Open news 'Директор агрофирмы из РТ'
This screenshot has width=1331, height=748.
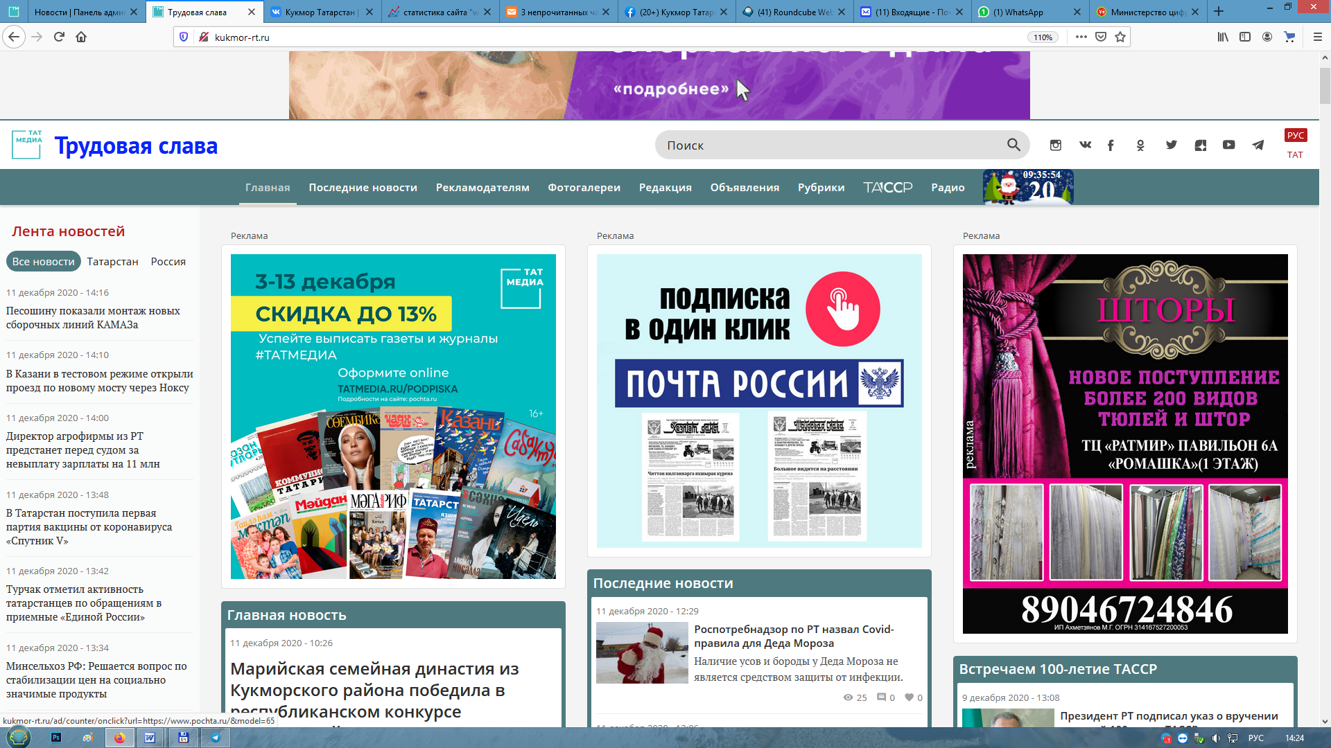coord(83,450)
